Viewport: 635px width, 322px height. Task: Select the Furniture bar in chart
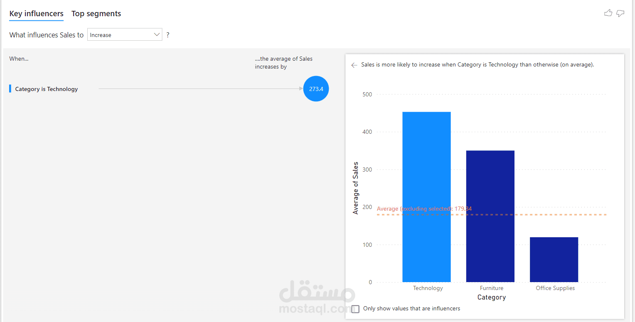[490, 216]
